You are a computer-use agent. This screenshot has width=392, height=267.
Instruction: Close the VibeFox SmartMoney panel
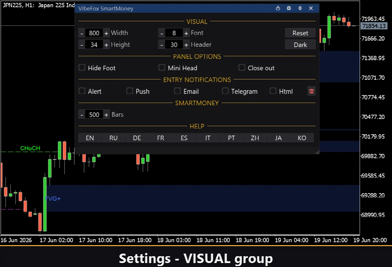pyautogui.click(x=311, y=8)
